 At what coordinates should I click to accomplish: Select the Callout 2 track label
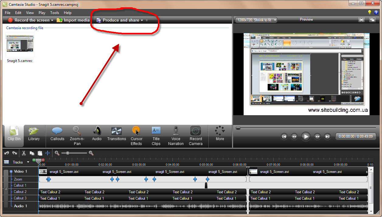click(20, 192)
